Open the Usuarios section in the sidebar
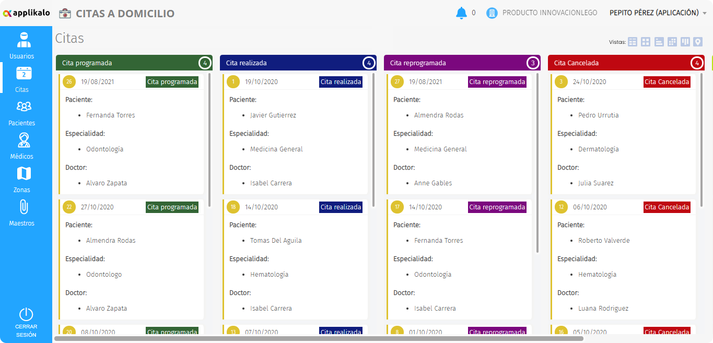 click(22, 45)
